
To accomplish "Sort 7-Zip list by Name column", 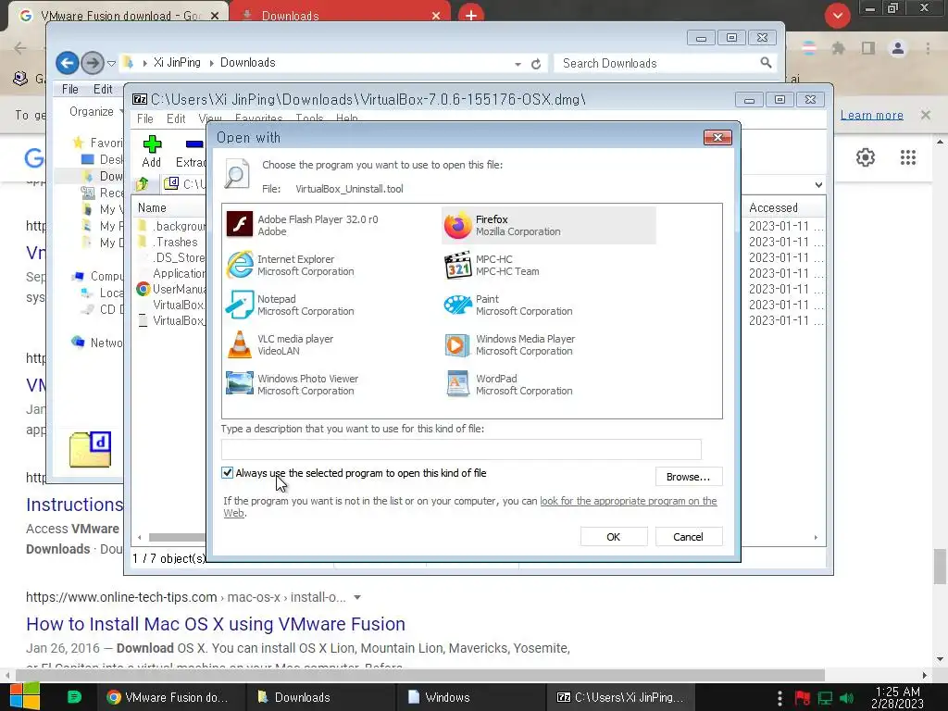I will [x=152, y=207].
